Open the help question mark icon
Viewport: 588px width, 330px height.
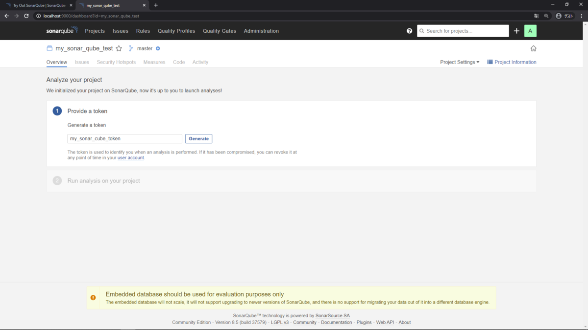tap(410, 31)
